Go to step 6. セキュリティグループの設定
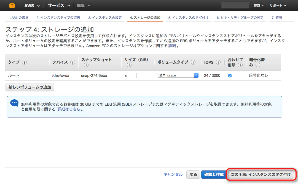Viewport: 298px width, 185px height. click(x=240, y=18)
